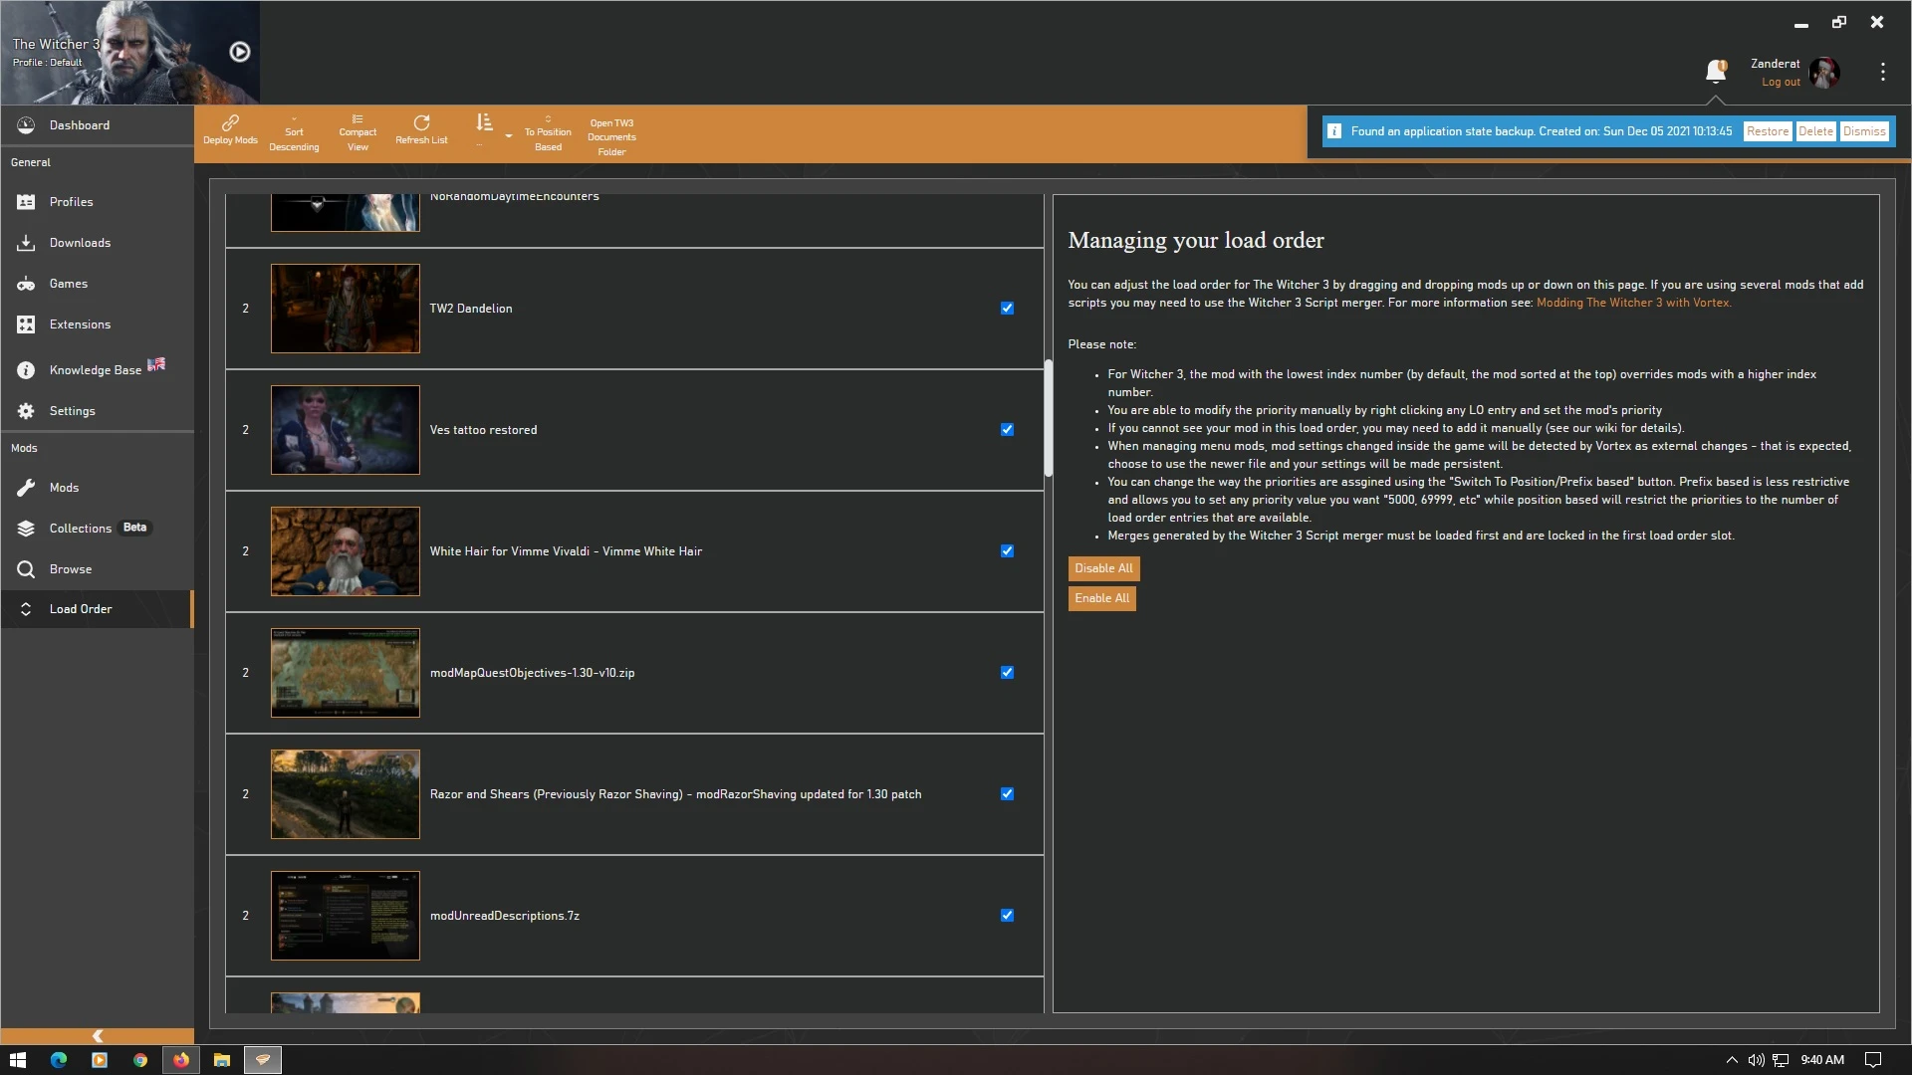Open the notifications bell
Viewport: 1912px width, 1075px height.
1715,72
